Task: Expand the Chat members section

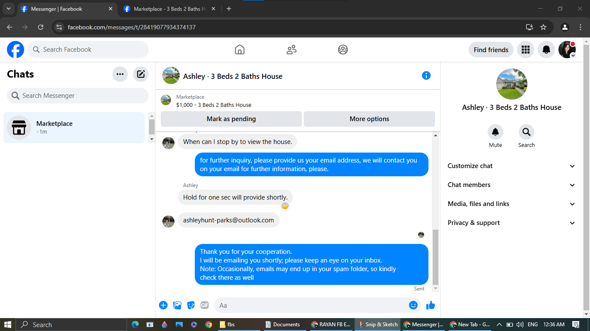Action: [511, 185]
